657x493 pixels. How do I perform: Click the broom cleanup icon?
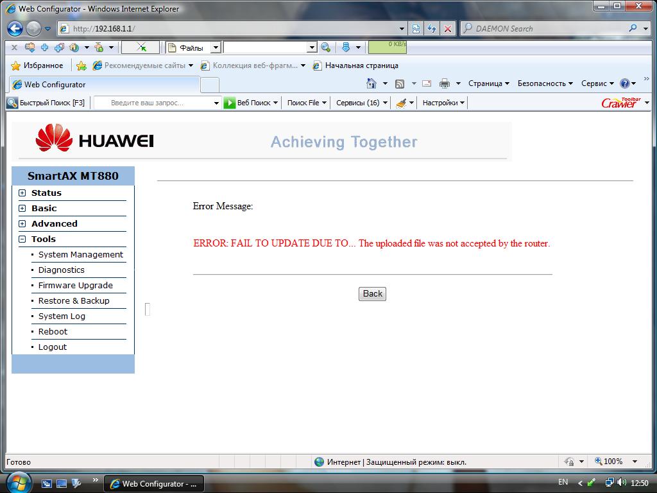401,103
